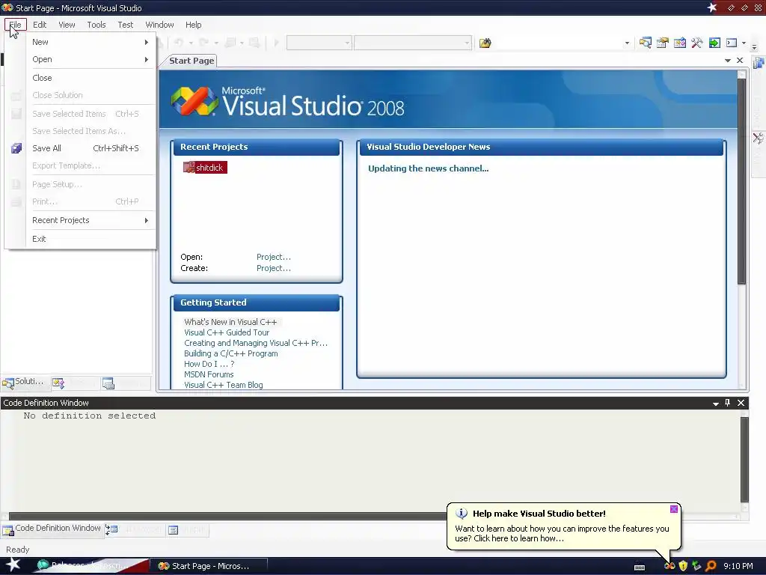Image resolution: width=766 pixels, height=575 pixels.
Task: Open the Find combo box dropdown arrow
Action: pos(628,43)
